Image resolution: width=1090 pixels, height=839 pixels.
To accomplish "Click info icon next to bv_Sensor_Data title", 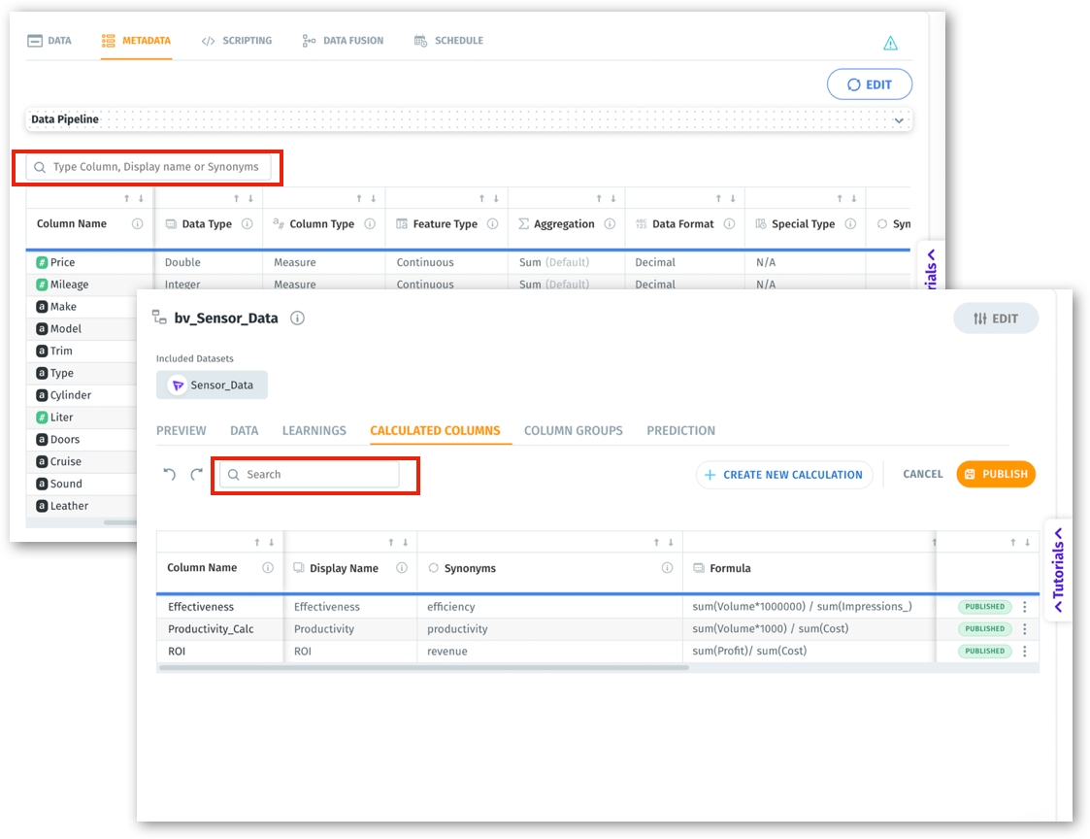I will click(298, 319).
